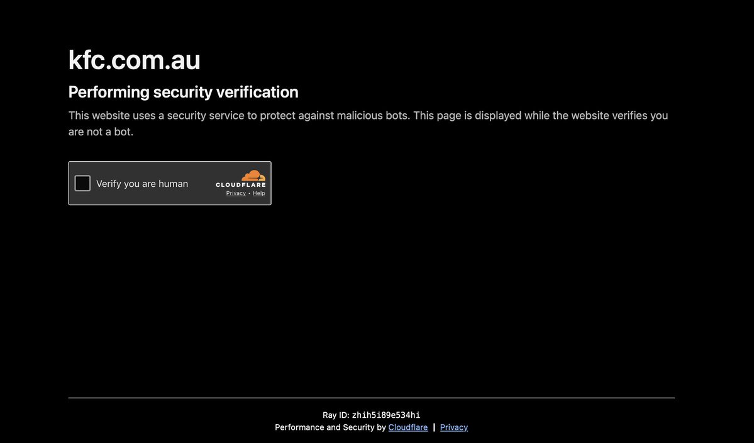Open the Help link in the verification widget
Screen dimensions: 754x443
click(x=258, y=193)
